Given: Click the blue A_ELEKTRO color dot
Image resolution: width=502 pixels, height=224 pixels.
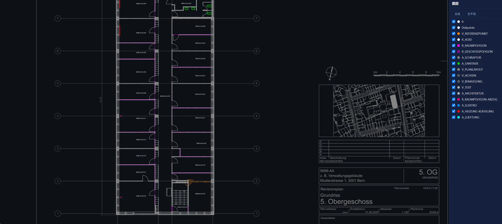Looking at the screenshot, I should pos(458,105).
